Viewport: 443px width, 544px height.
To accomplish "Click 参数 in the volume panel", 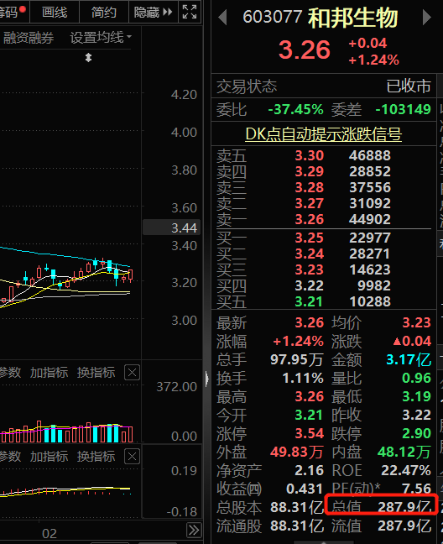I will [10, 373].
